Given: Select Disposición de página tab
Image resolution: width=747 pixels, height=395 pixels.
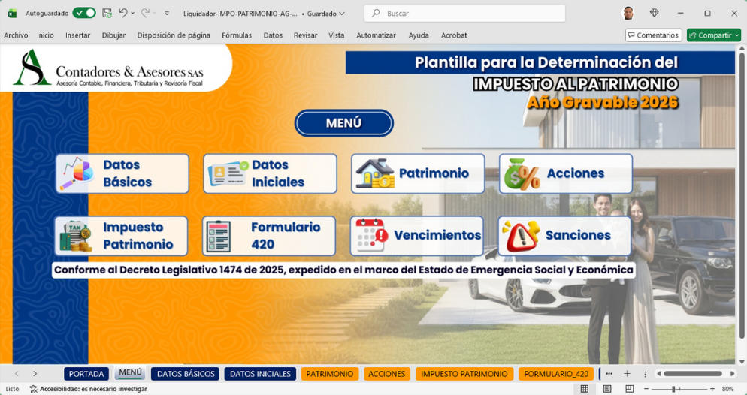Looking at the screenshot, I should click(174, 35).
